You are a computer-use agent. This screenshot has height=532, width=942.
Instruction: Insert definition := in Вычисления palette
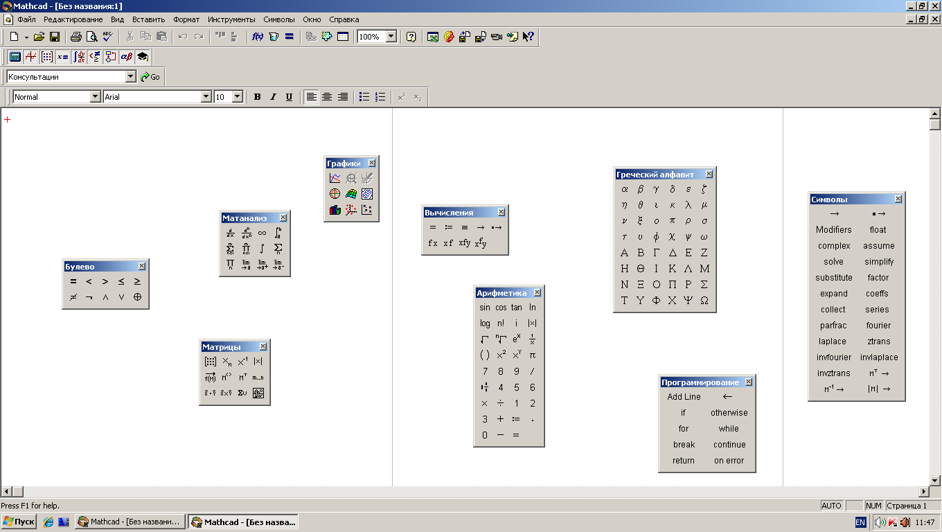click(x=448, y=227)
